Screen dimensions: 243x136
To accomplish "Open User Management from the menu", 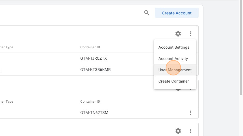I will 175,70.
